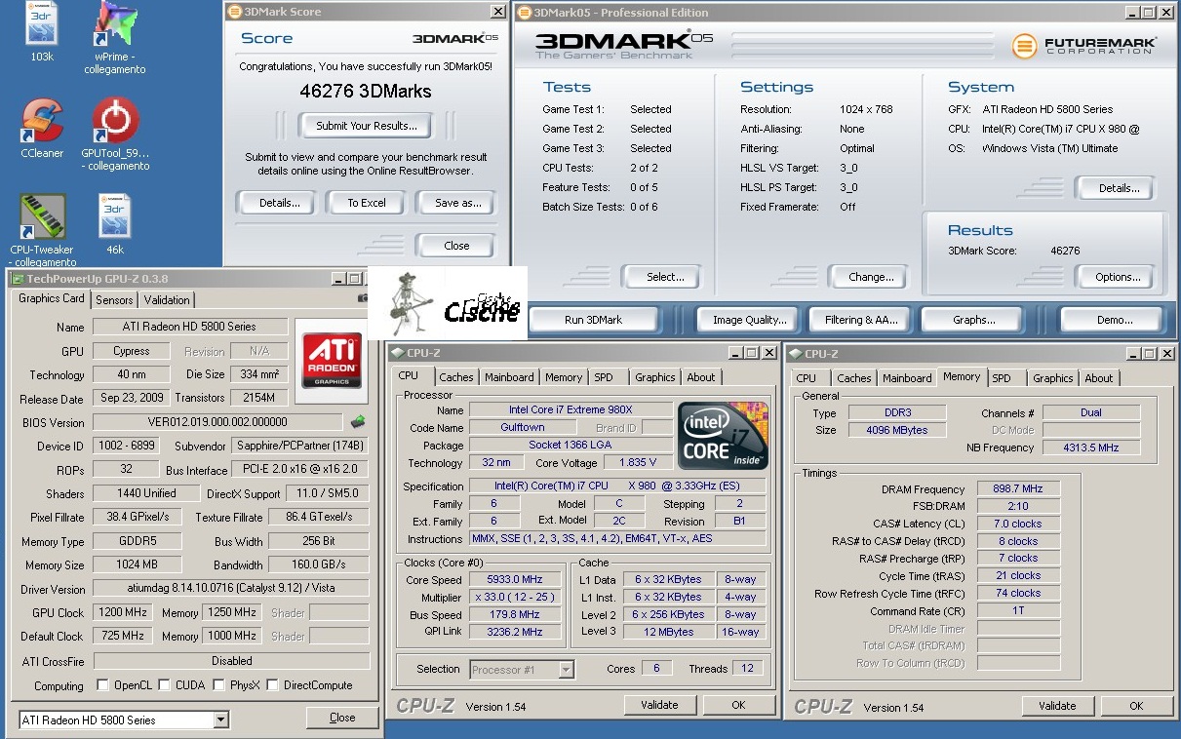Open the Graphs button

point(974,320)
